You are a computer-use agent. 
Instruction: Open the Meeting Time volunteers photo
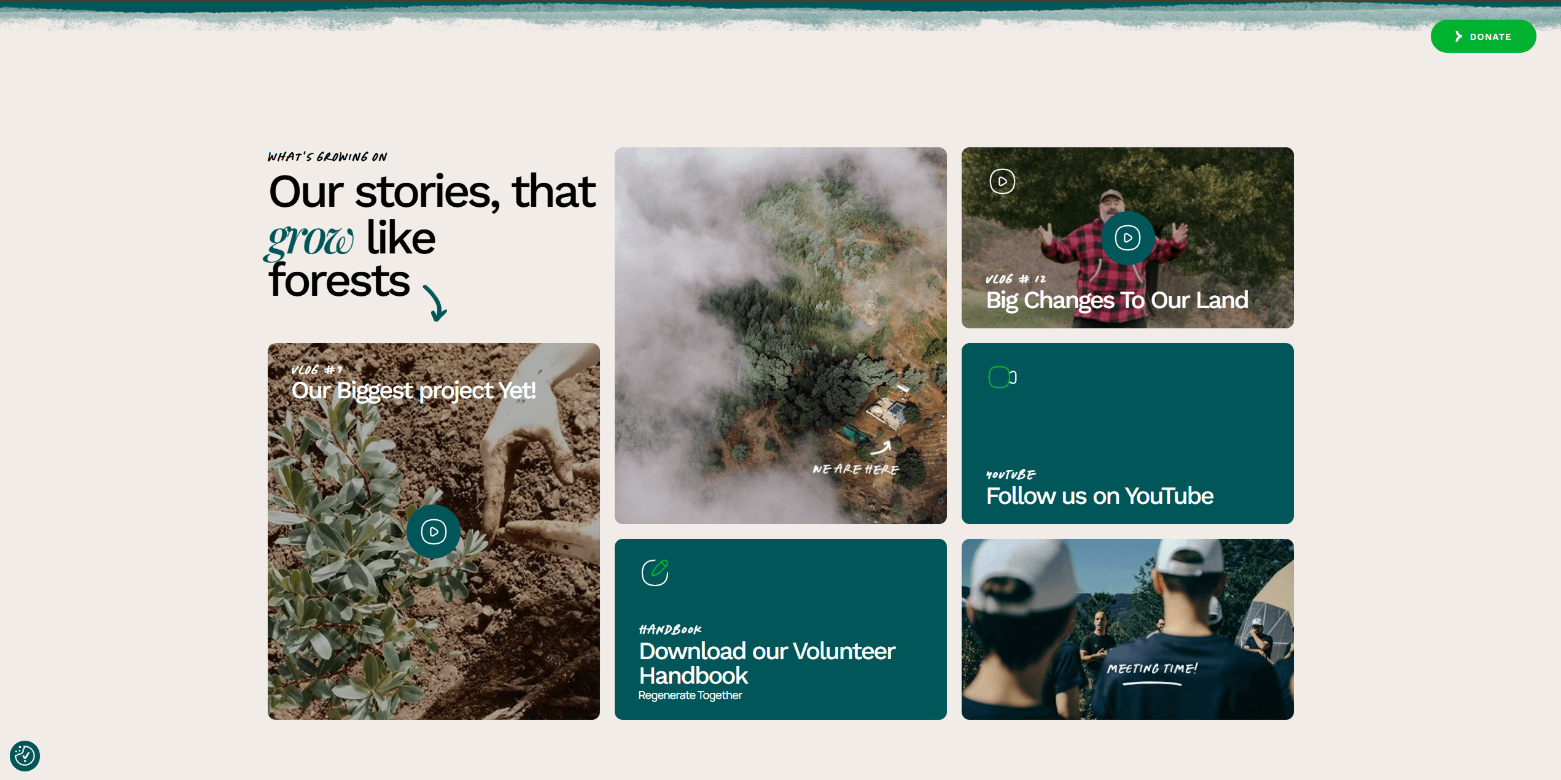coord(1127,629)
